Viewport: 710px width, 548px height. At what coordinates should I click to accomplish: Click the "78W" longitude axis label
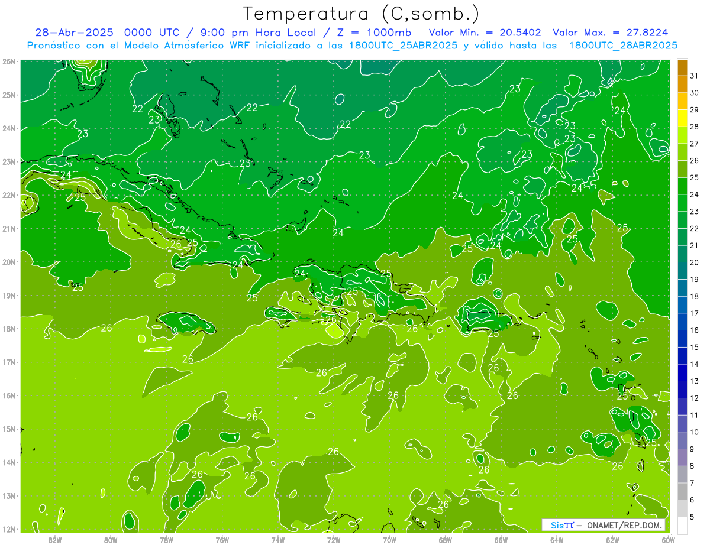pos(166,539)
